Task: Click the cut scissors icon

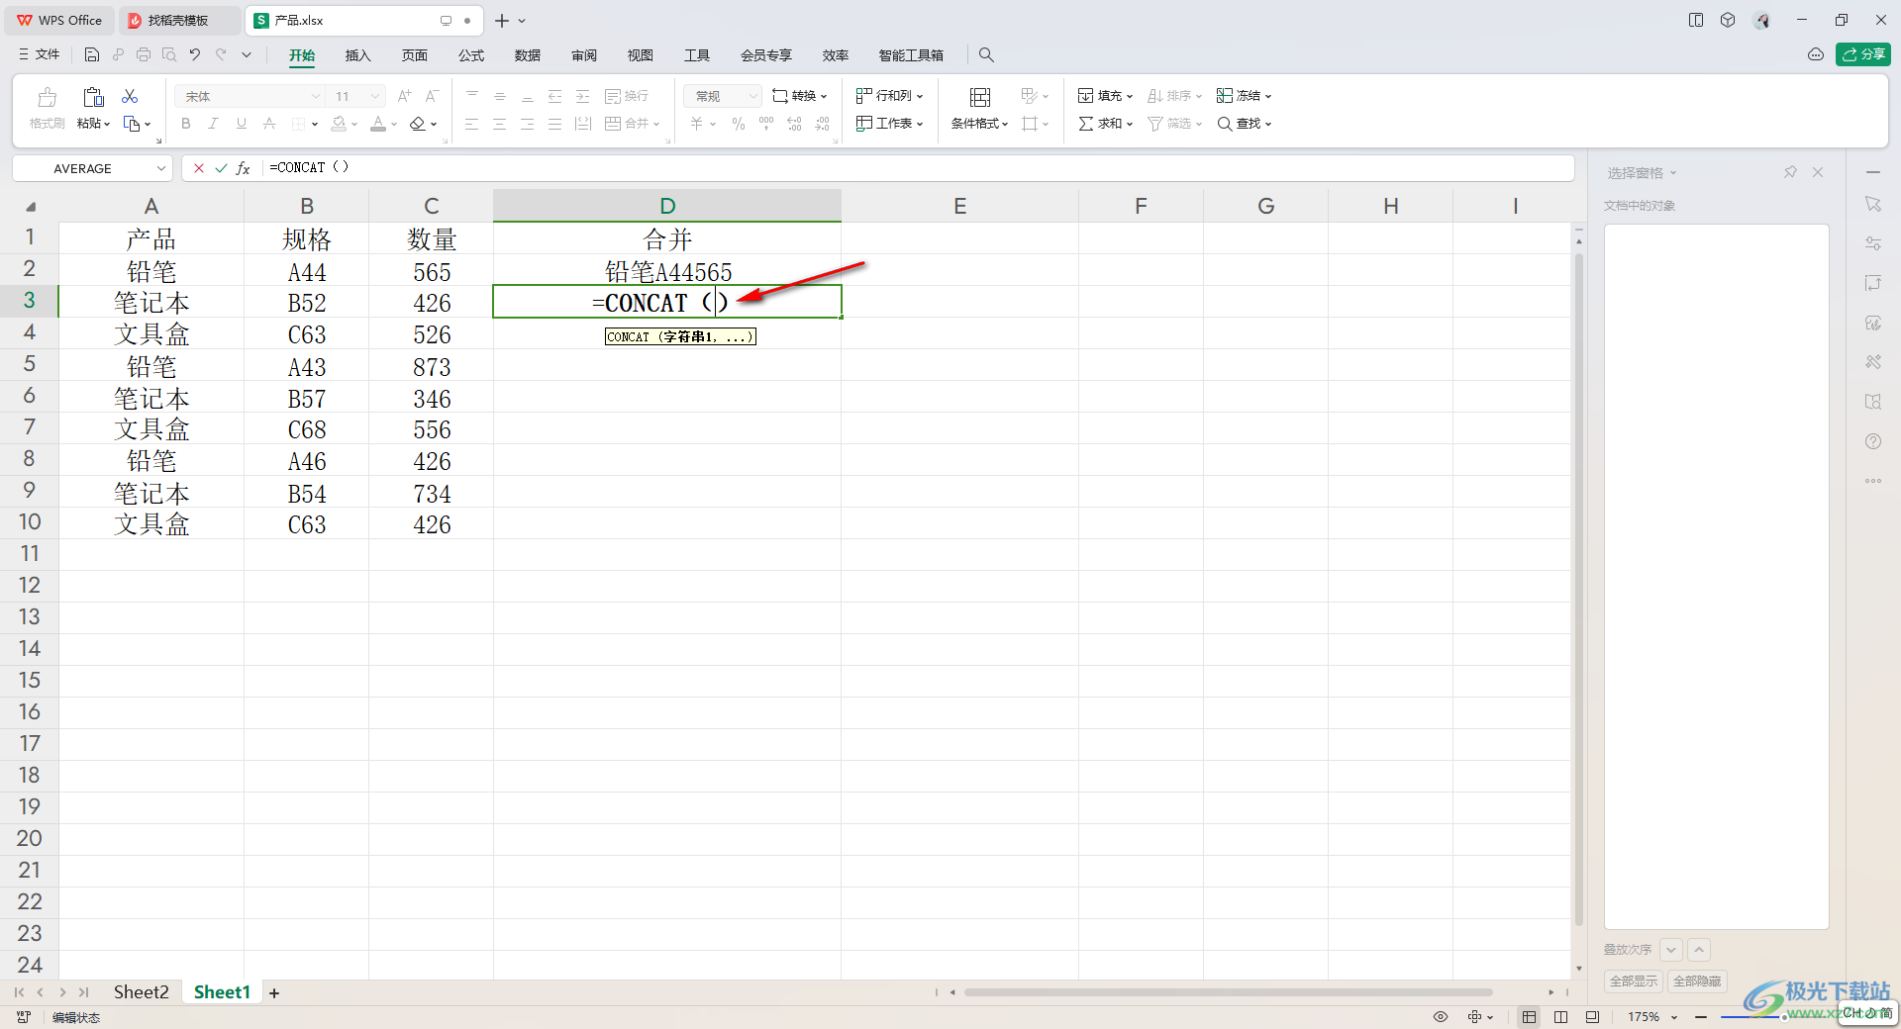Action: point(130,96)
